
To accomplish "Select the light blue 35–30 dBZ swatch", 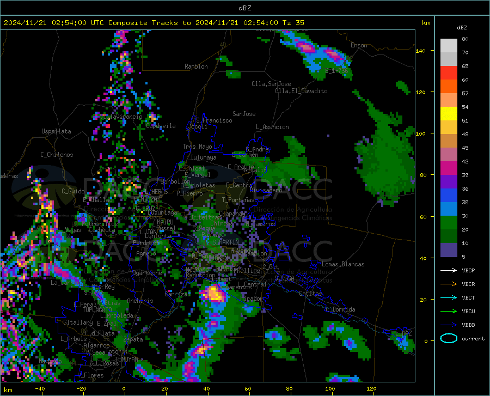I will [449, 209].
